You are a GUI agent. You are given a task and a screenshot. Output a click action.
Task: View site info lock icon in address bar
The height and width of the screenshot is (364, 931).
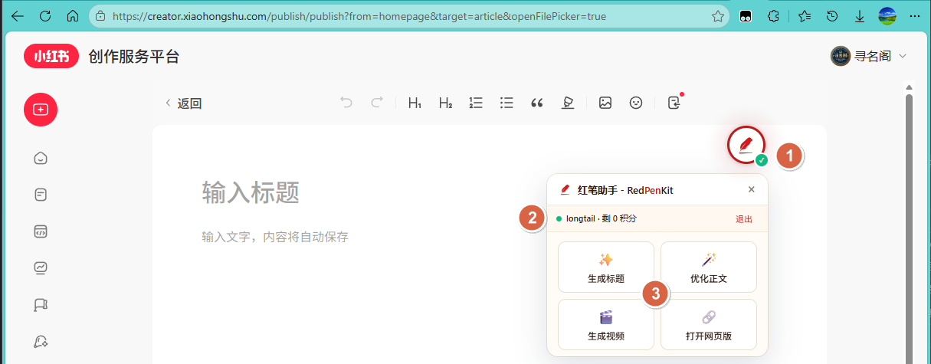click(100, 15)
